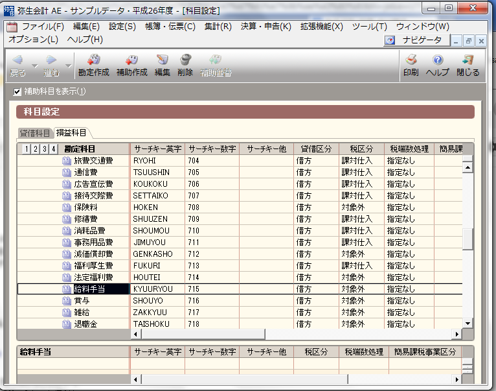Open the 帳簿・伝票(C) menu

[171, 27]
